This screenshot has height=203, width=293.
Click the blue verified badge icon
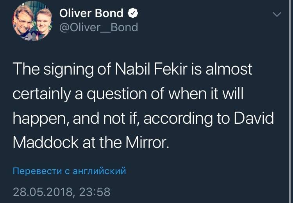pos(133,13)
